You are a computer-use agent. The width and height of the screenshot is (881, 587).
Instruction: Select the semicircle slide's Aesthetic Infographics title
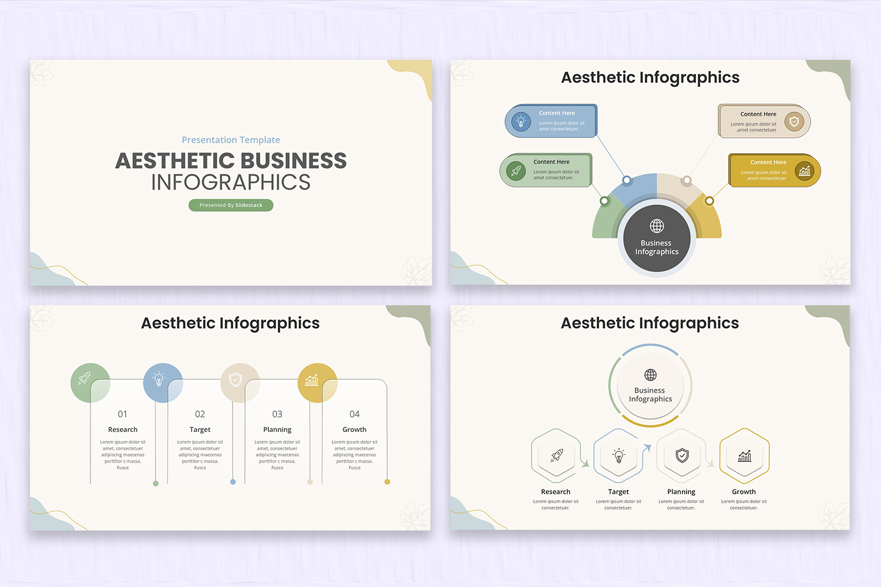650,77
